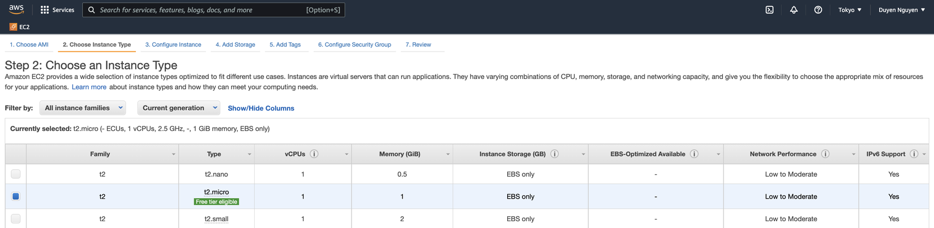Open the Tokyo region selector
Screen dimensions: 934x228
(x=850, y=10)
